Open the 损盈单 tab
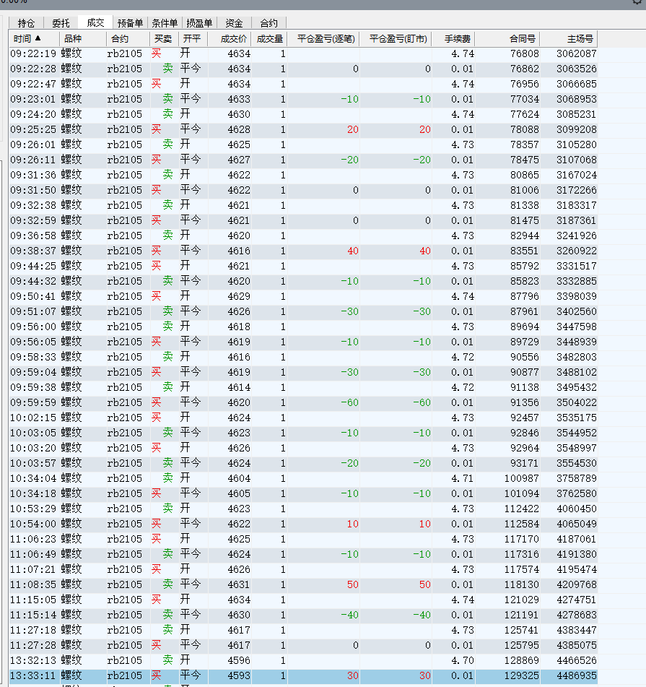Viewport: 646px width, 687px height. [198, 23]
